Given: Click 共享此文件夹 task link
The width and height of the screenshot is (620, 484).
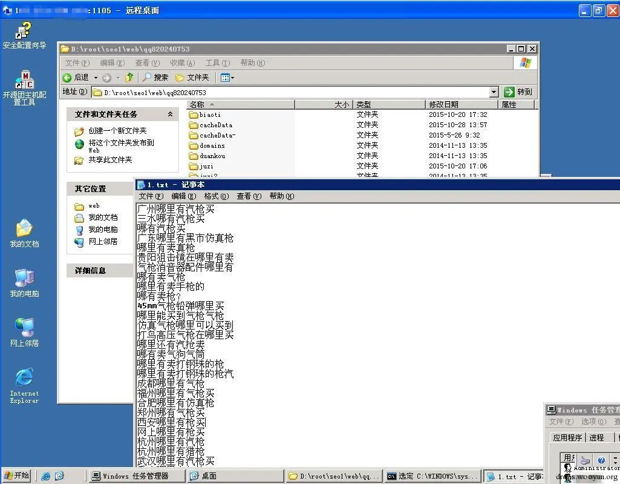Looking at the screenshot, I should pyautogui.click(x=110, y=160).
